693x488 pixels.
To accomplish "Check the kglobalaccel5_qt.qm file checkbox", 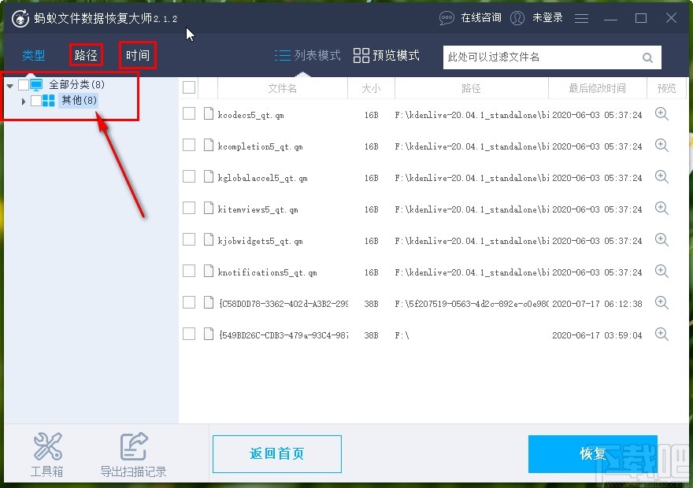I will 189,176.
